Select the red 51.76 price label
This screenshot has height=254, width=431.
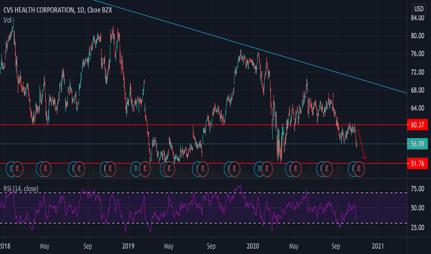point(417,163)
